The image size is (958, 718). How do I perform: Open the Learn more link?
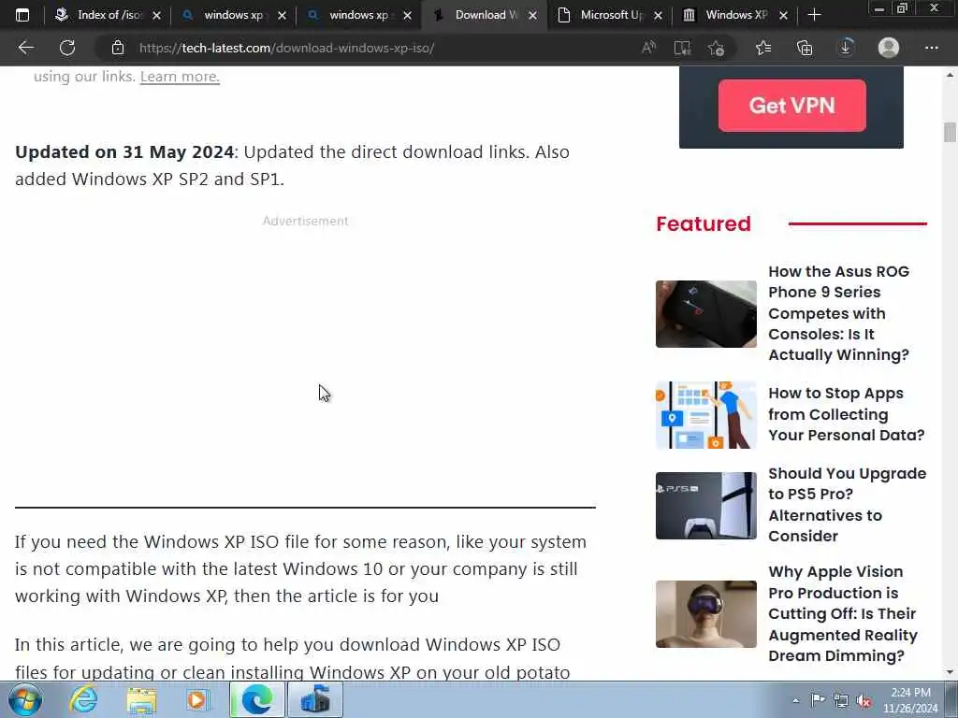(180, 77)
